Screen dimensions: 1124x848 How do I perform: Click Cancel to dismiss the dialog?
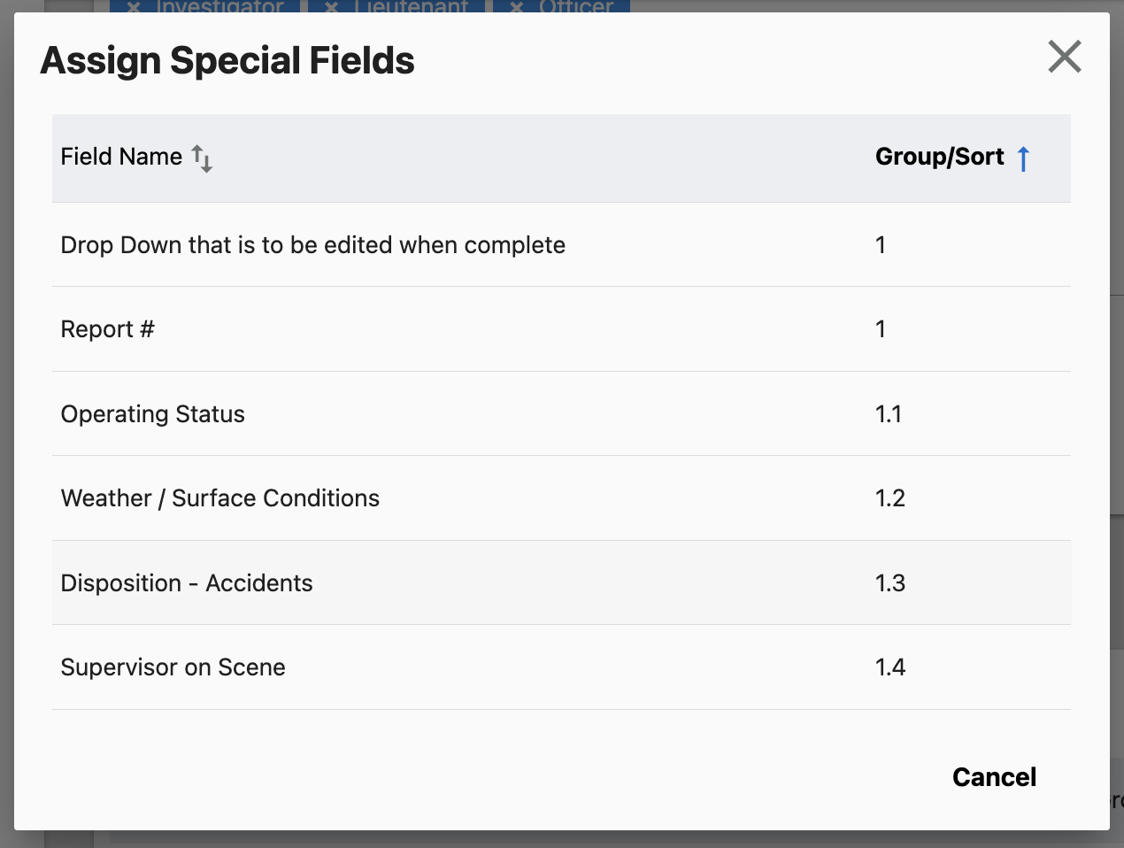click(994, 776)
